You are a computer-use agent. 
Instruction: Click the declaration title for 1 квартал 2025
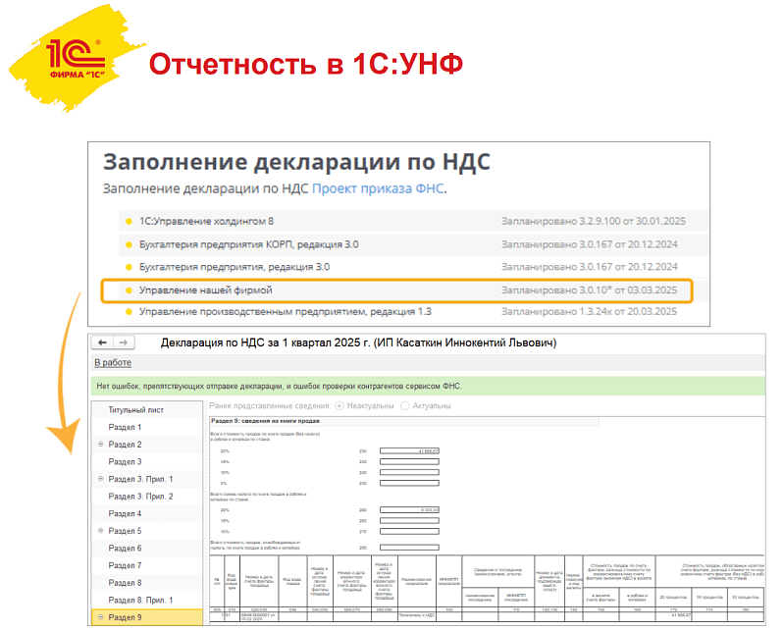(x=358, y=343)
